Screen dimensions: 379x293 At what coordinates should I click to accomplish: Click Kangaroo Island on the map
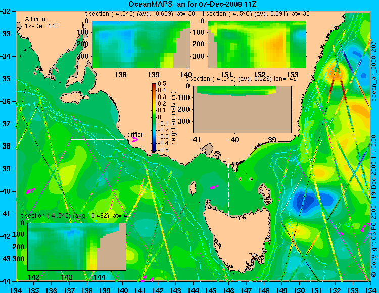[74, 97]
